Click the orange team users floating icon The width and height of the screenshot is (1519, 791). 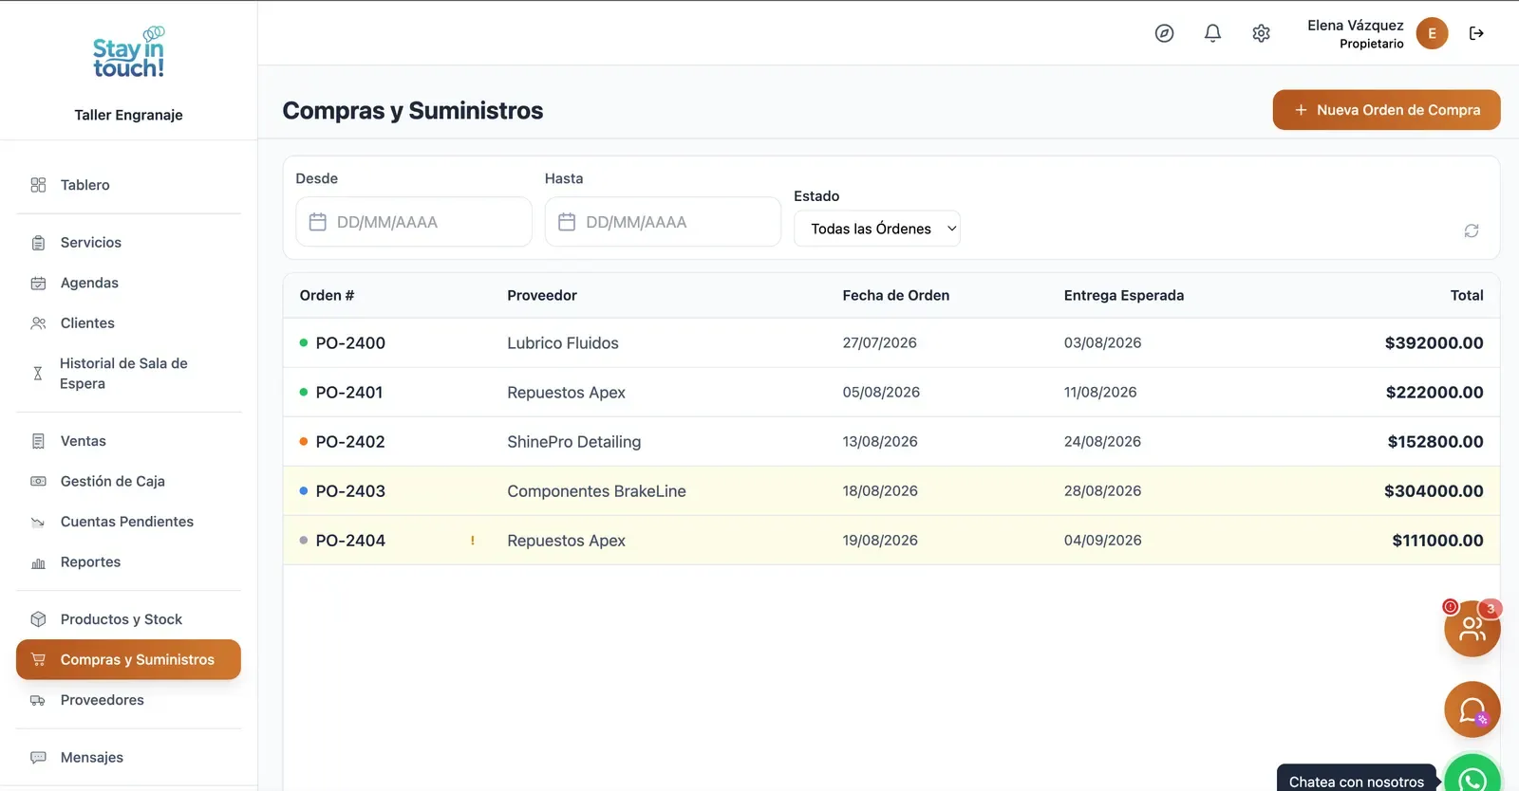pos(1472,629)
